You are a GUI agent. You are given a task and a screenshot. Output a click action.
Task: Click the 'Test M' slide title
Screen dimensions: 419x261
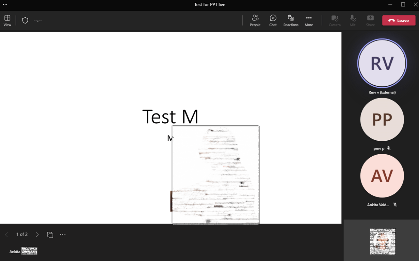170,117
